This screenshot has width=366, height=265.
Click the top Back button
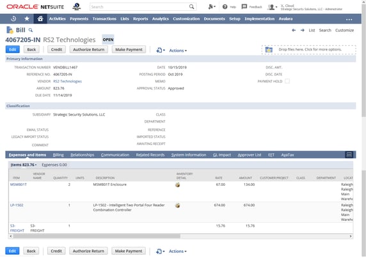(x=31, y=50)
